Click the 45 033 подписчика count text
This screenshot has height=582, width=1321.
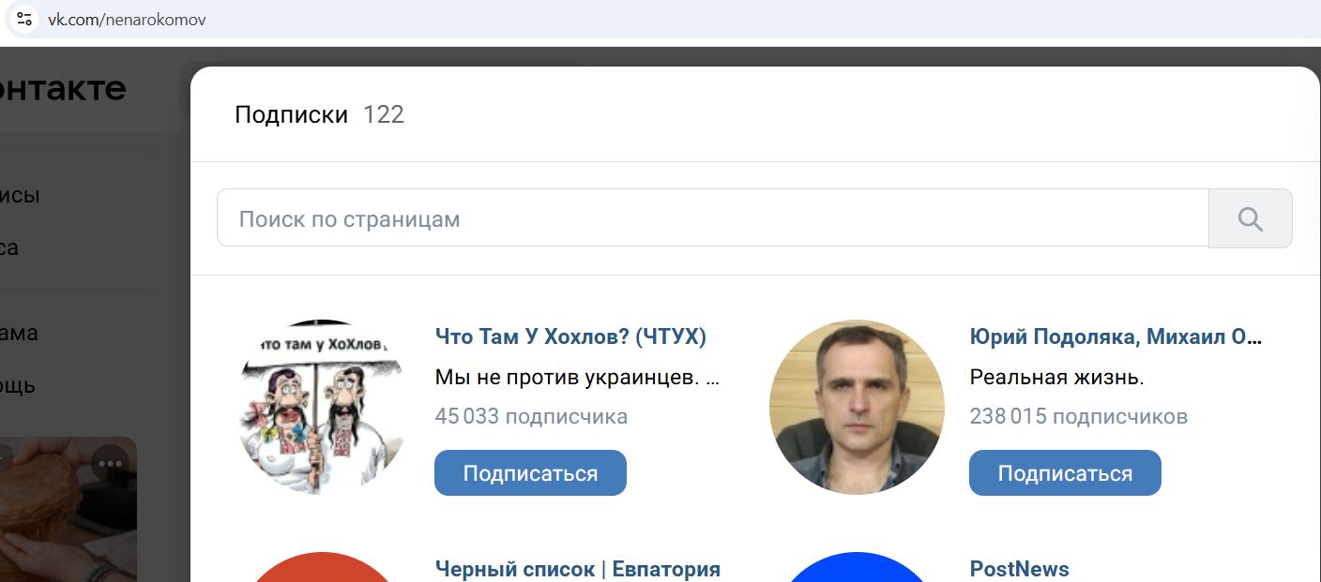coord(531,416)
